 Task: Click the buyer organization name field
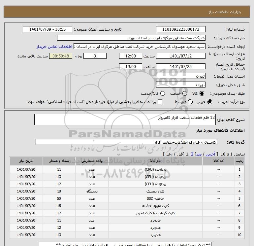[x=131, y=38]
